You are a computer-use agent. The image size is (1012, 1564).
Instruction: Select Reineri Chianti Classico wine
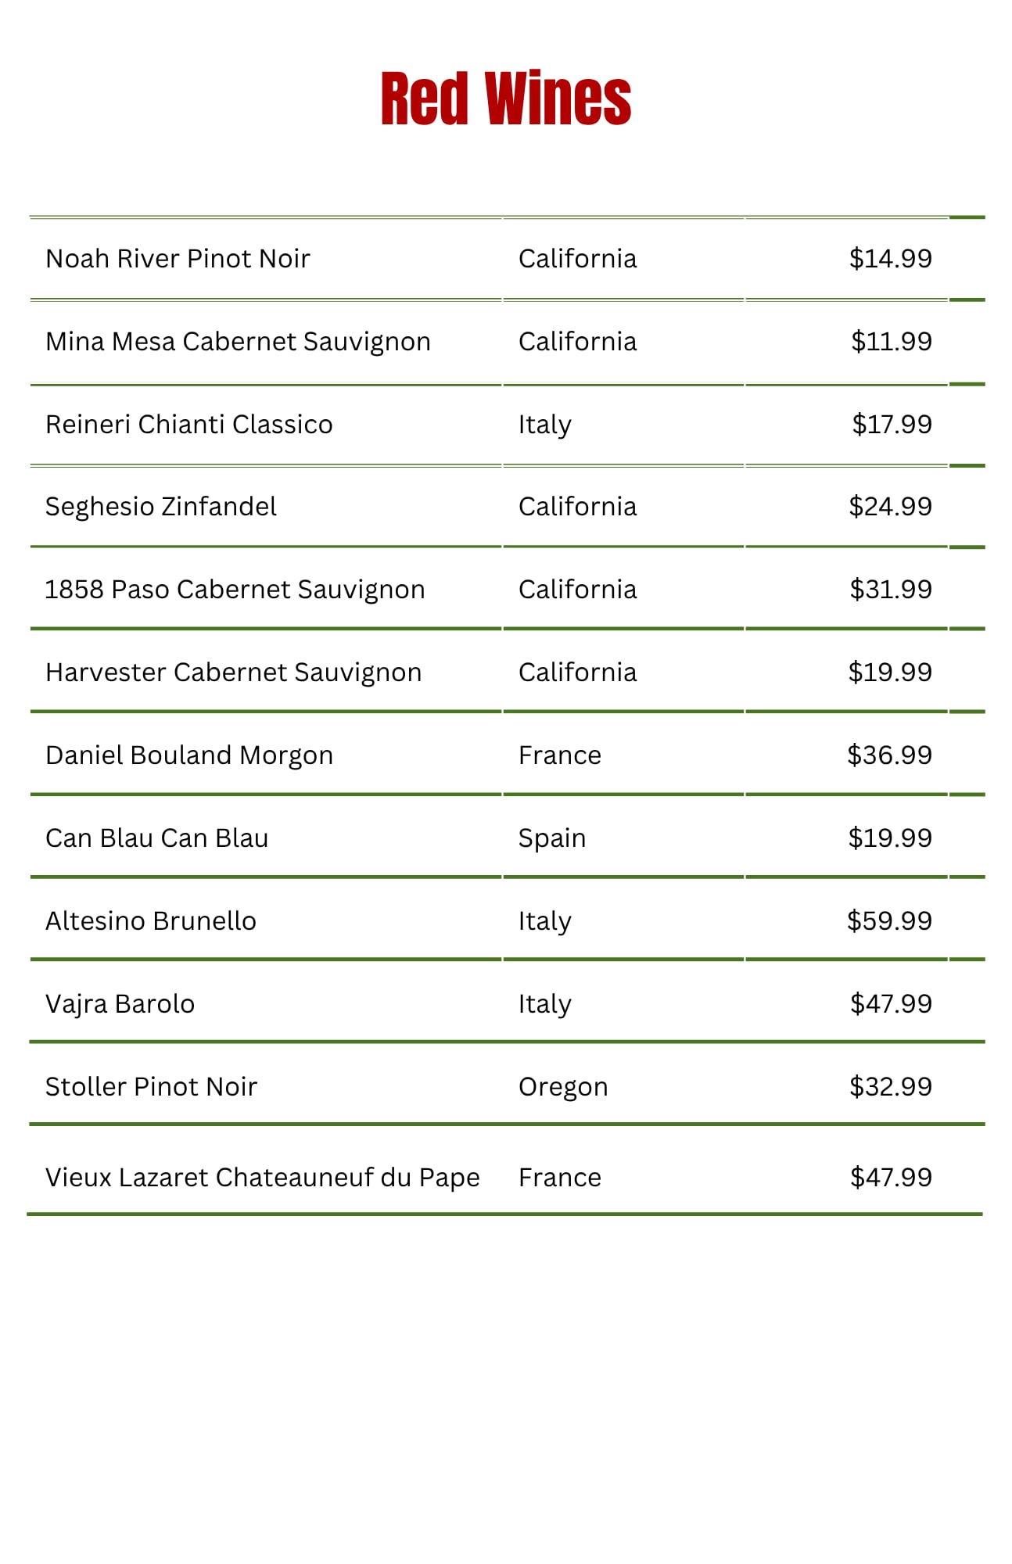188,425
